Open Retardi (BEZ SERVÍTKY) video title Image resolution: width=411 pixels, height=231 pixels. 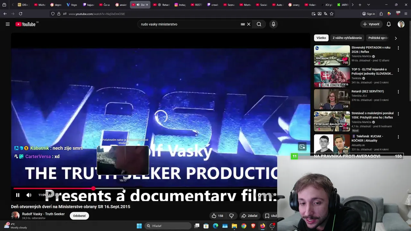[x=368, y=91]
